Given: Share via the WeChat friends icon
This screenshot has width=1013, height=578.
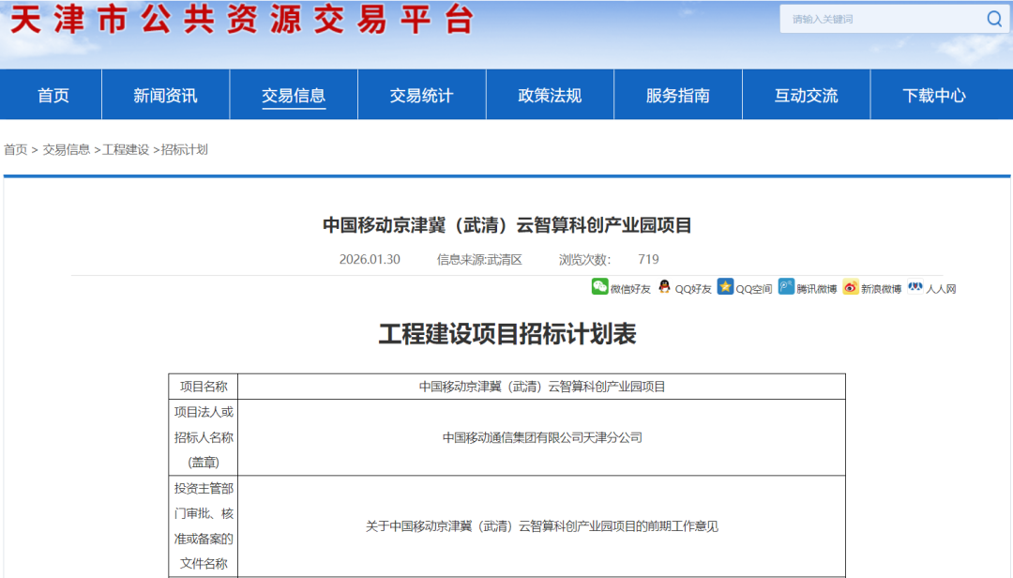Looking at the screenshot, I should pyautogui.click(x=600, y=287).
